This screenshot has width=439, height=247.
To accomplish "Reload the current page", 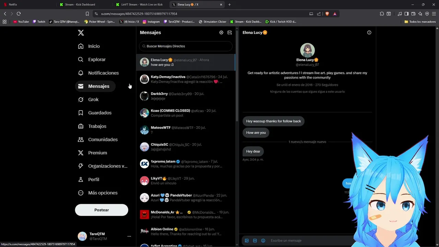I will (19, 14).
